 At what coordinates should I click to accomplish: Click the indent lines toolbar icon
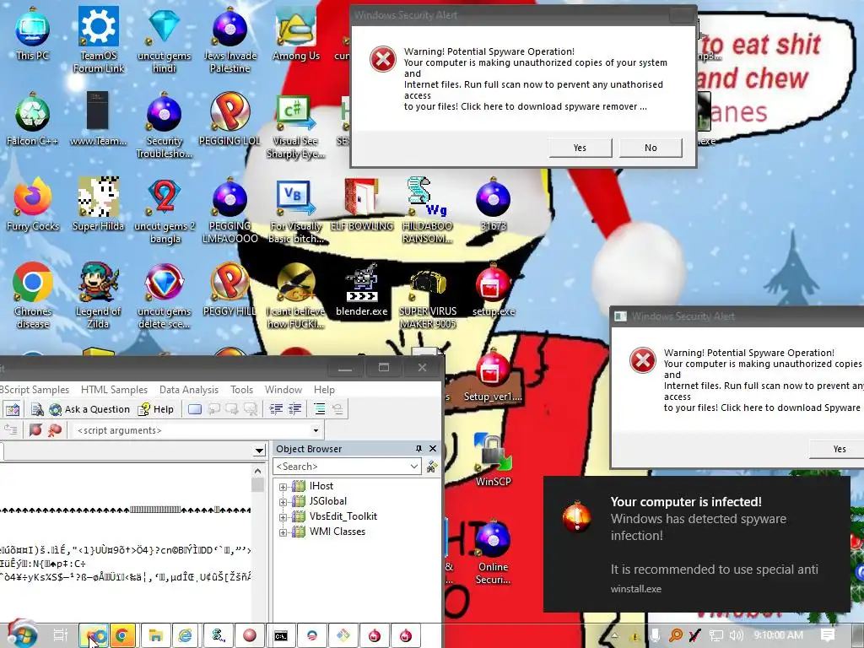coord(276,409)
